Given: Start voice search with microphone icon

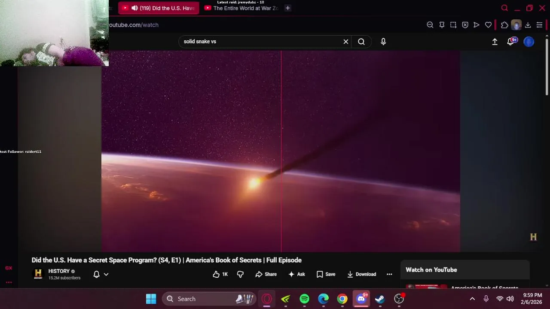Looking at the screenshot, I should pyautogui.click(x=383, y=42).
